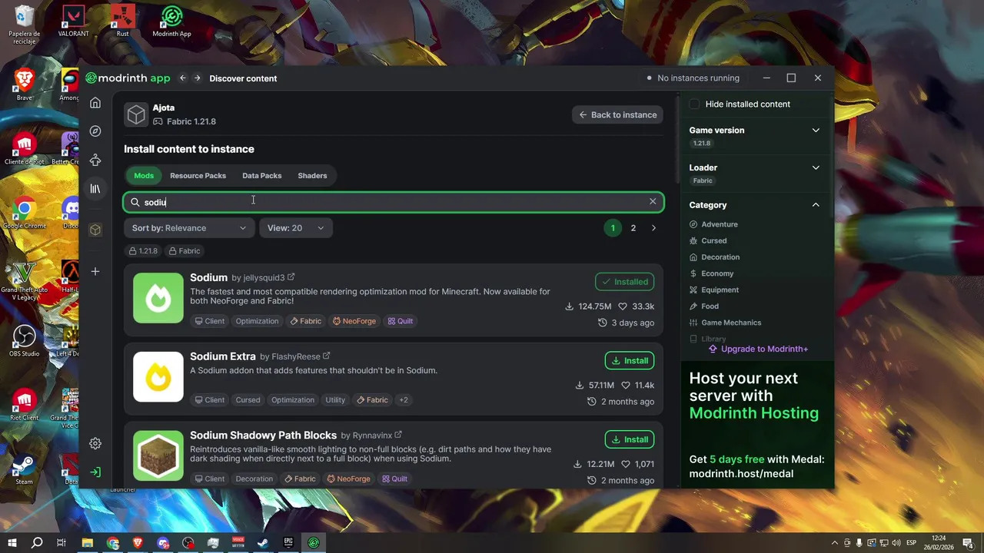Screen dimensions: 984x553
Task: Toggle Decoration category filter
Action: (714, 257)
